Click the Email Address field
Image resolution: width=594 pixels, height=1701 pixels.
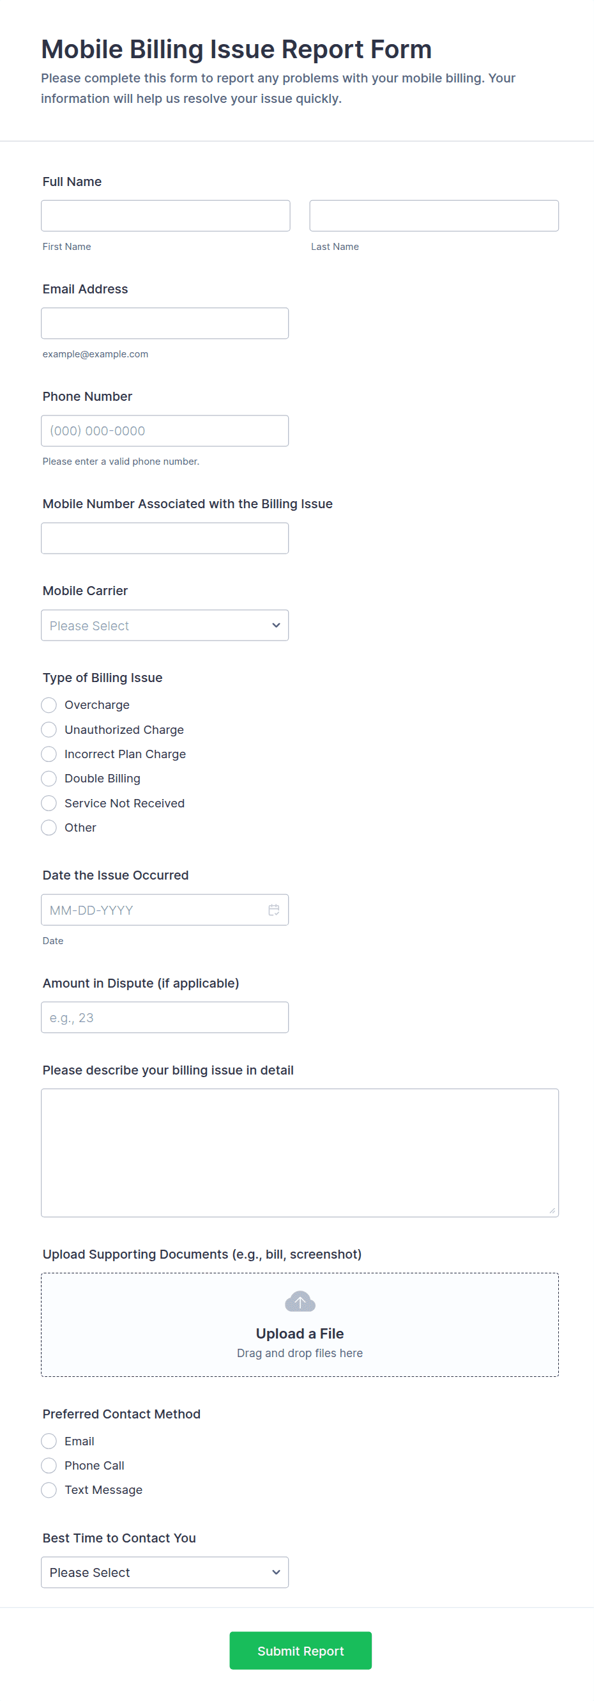tap(164, 323)
